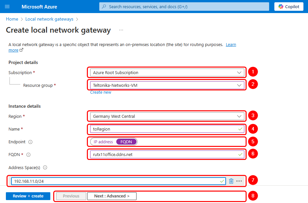The image size is (308, 203).
Task: Select IP address endpoint option
Action: click(103, 142)
